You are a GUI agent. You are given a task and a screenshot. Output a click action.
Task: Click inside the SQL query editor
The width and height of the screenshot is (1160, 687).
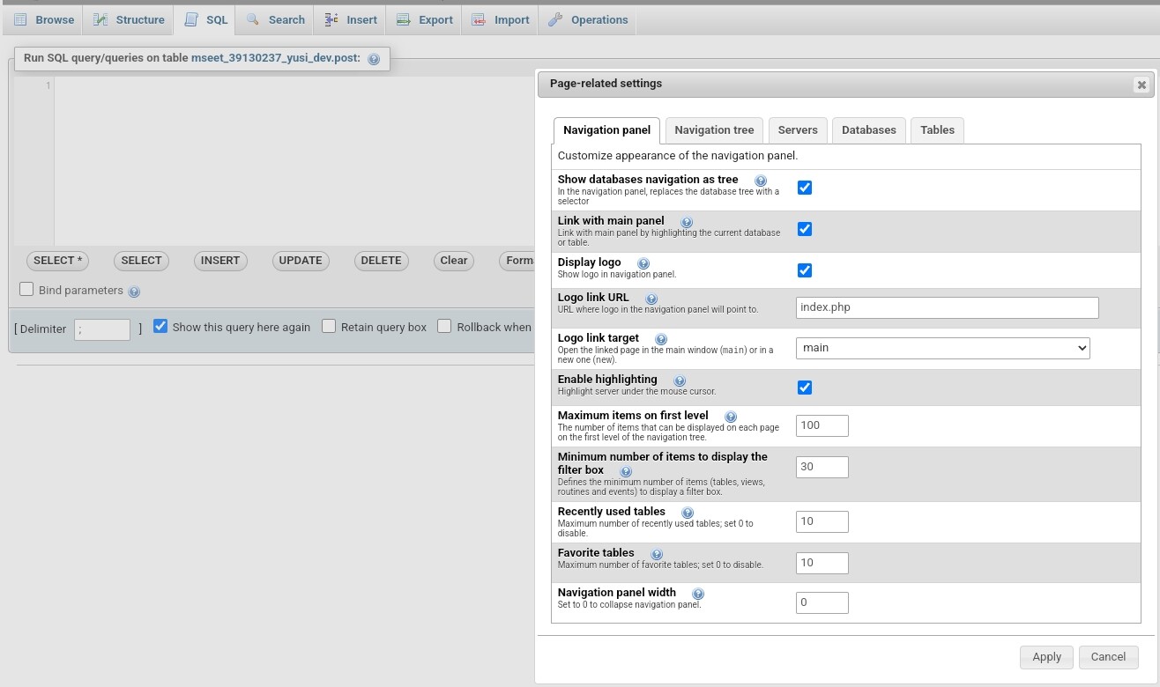tap(294, 161)
